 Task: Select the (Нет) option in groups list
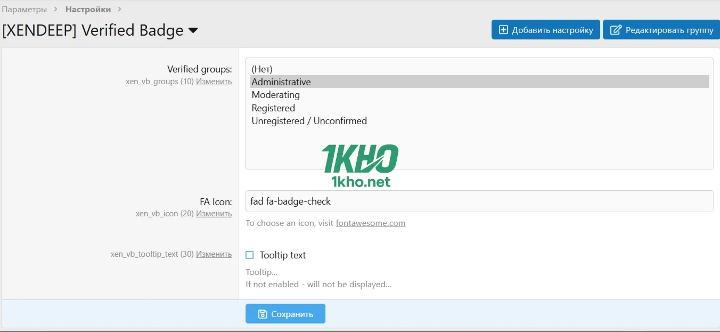[x=262, y=69]
